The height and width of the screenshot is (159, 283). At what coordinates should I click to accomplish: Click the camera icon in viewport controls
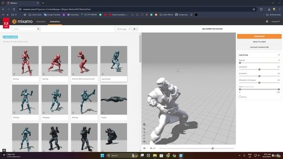point(144,141)
